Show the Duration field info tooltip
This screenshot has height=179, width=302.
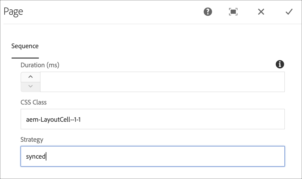click(x=280, y=64)
